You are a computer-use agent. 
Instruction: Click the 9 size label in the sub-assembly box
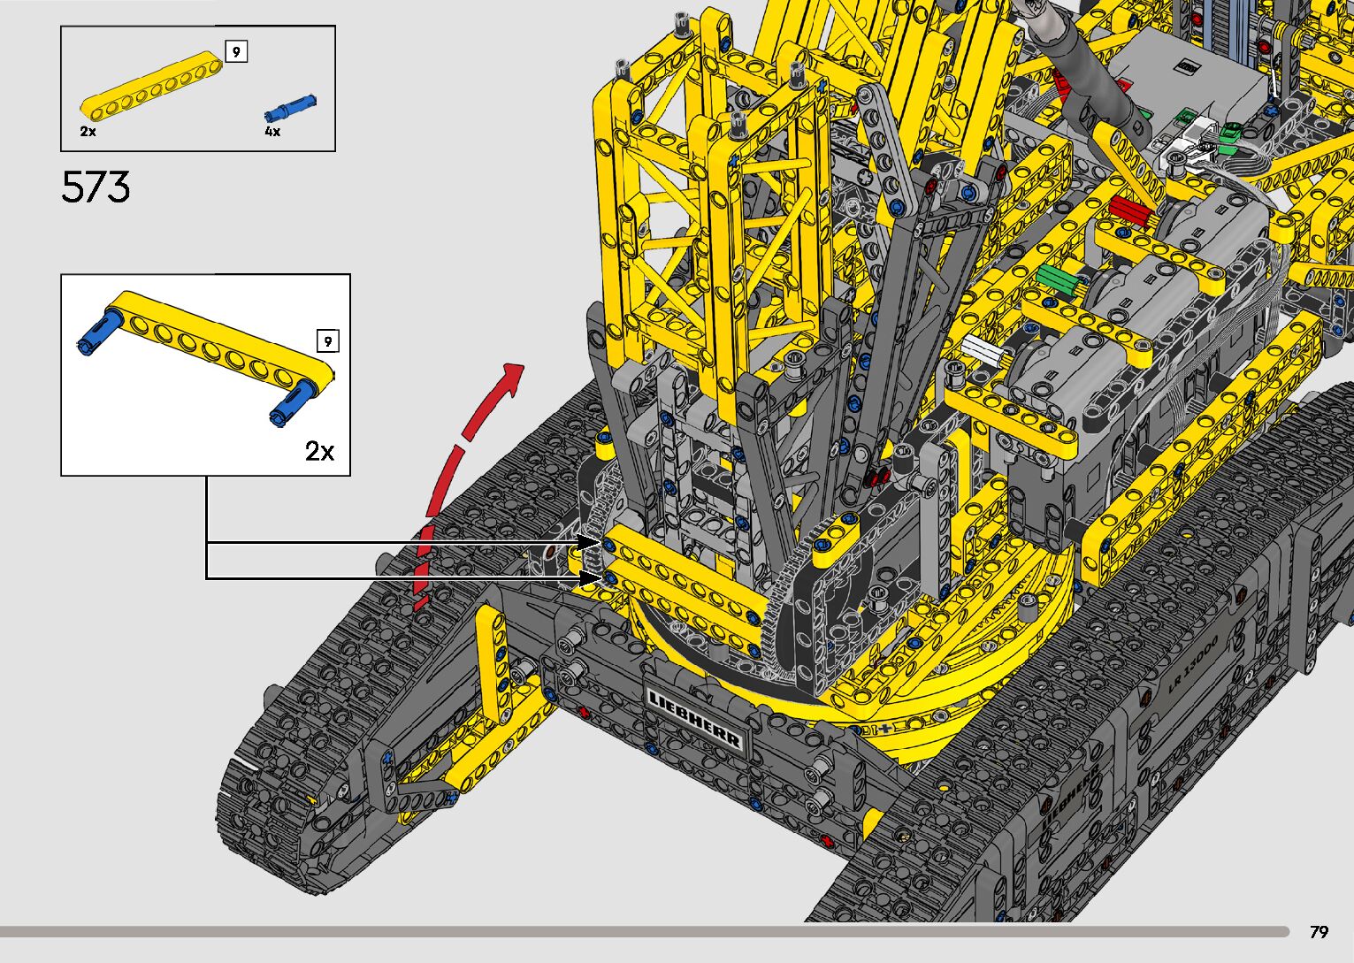click(x=327, y=341)
